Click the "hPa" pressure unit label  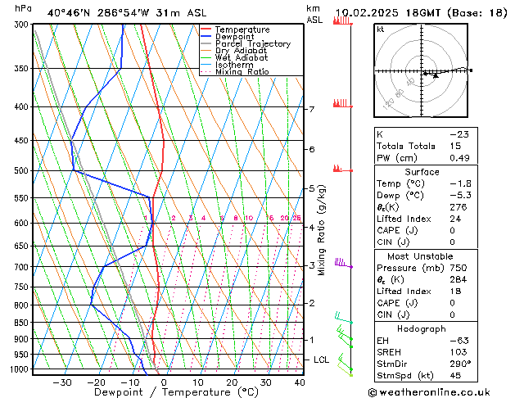pyautogui.click(x=23, y=8)
